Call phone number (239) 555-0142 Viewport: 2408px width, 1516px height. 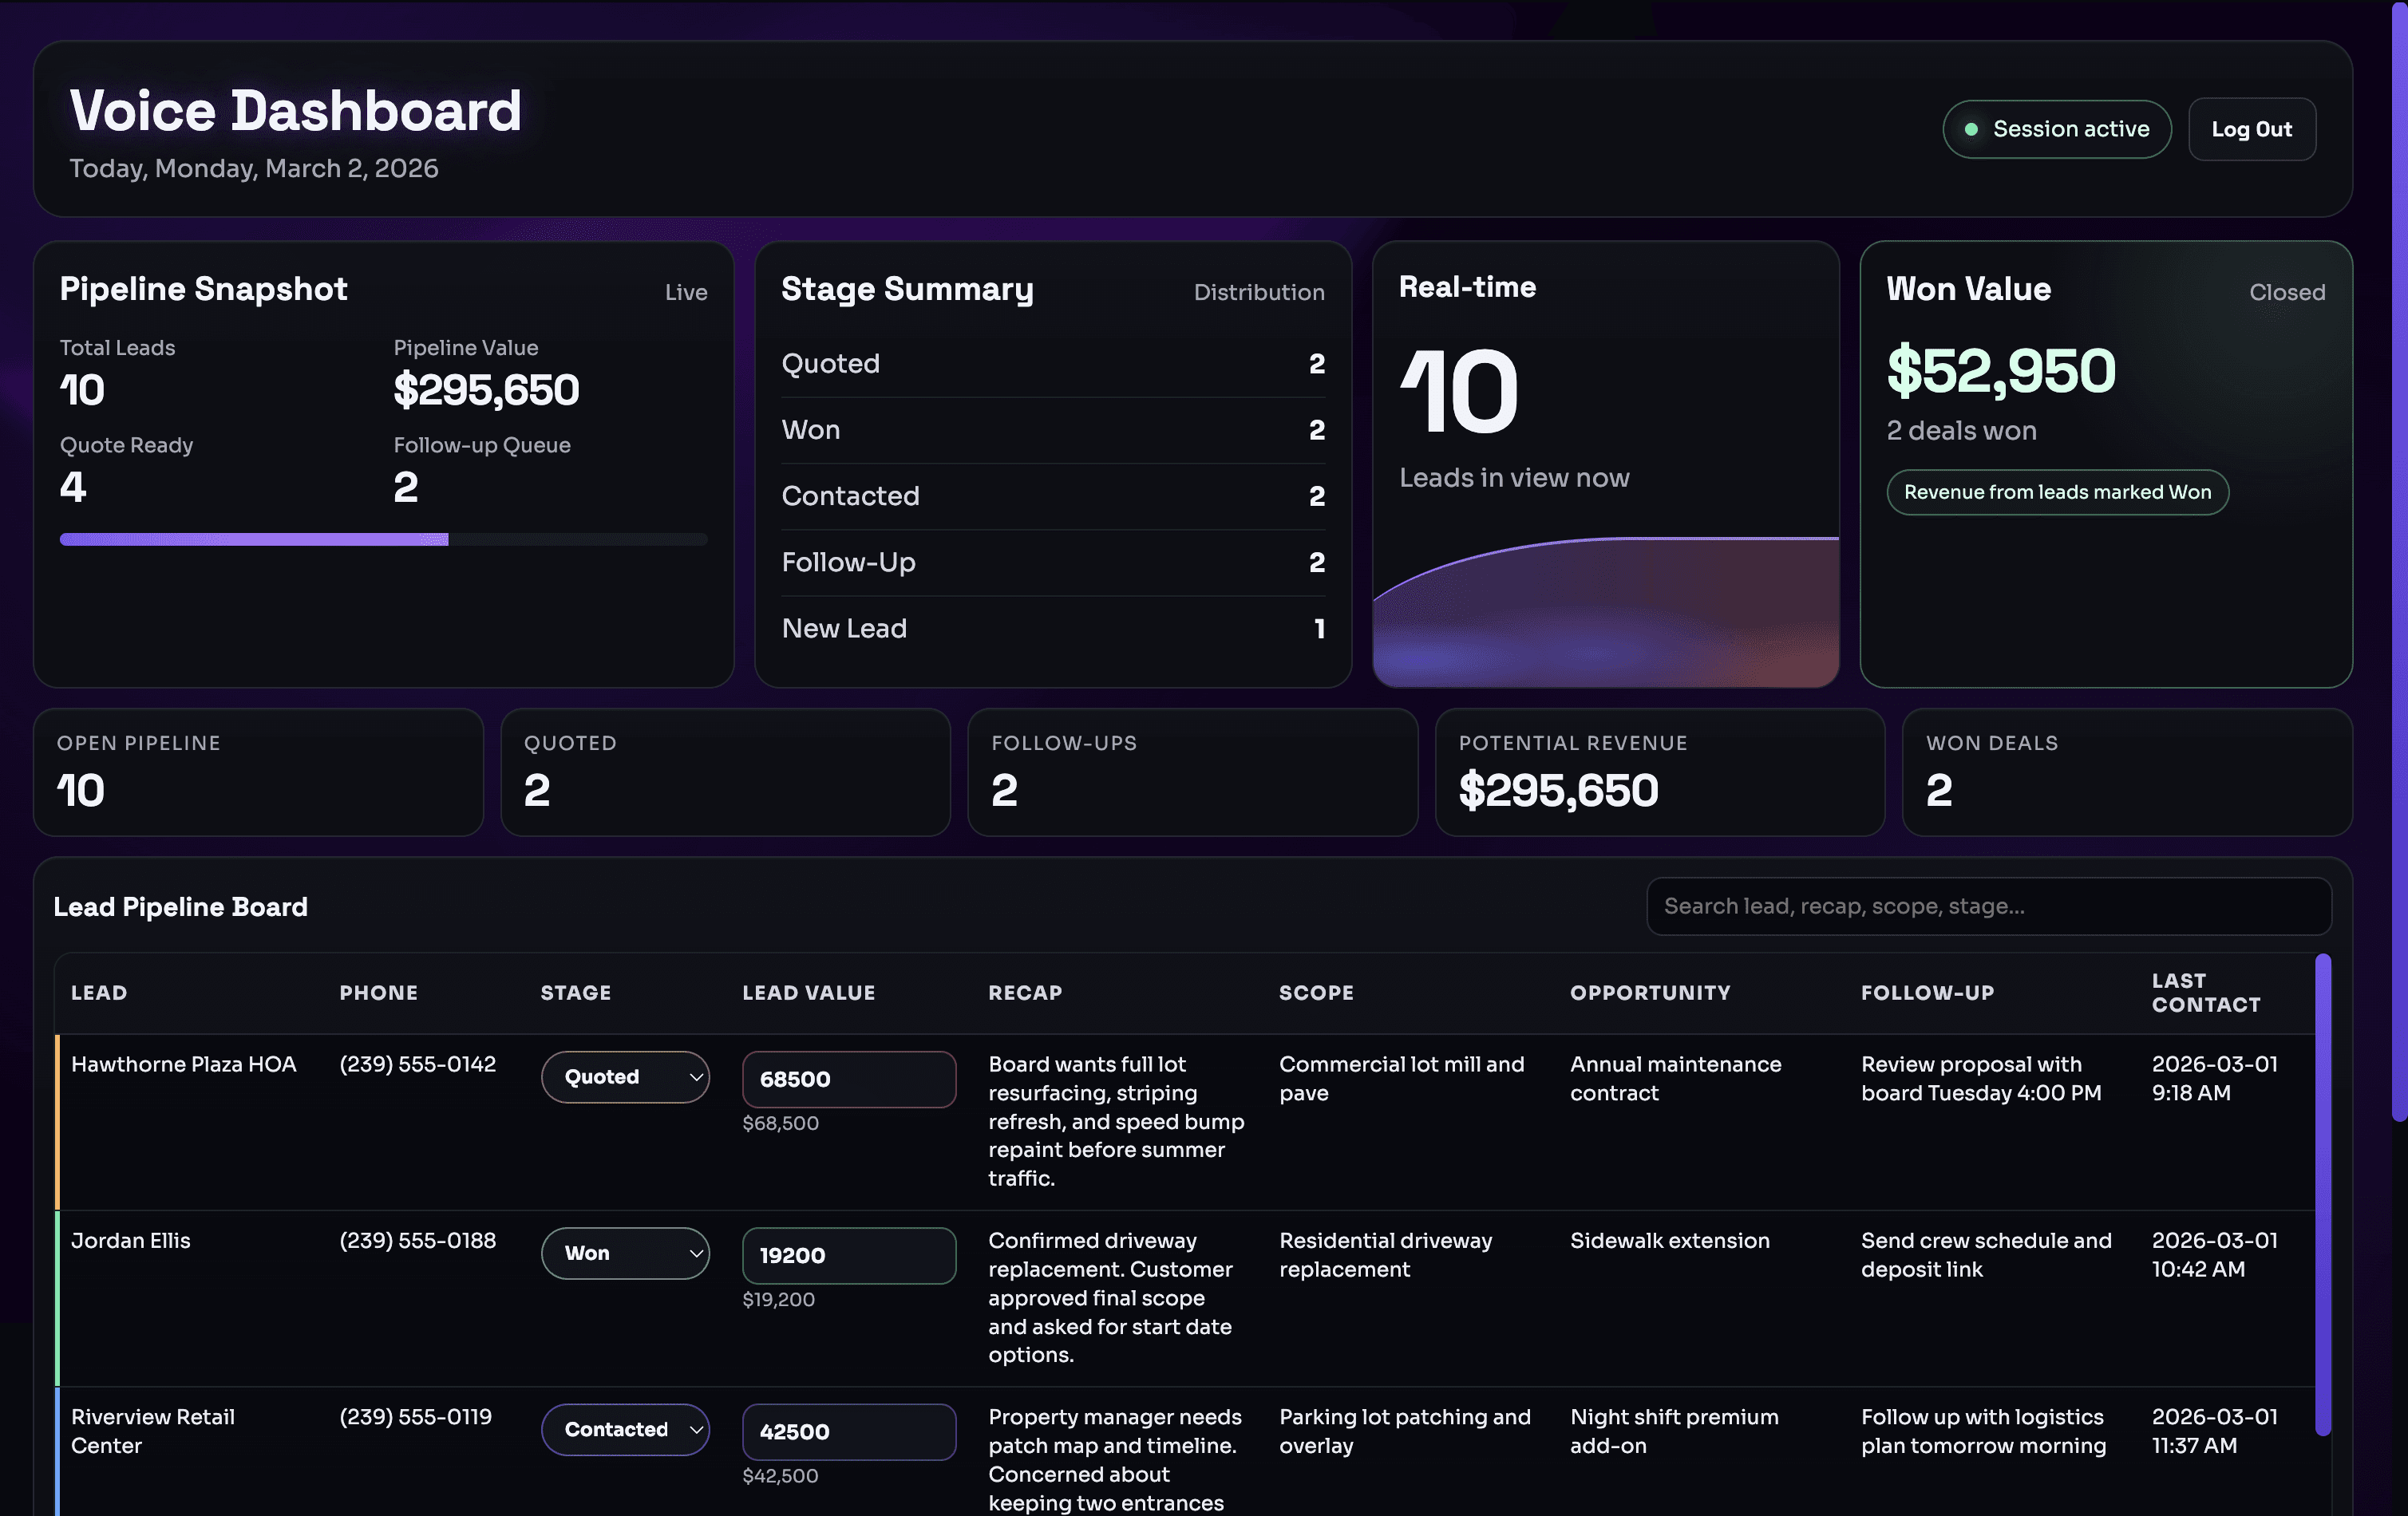(417, 1064)
